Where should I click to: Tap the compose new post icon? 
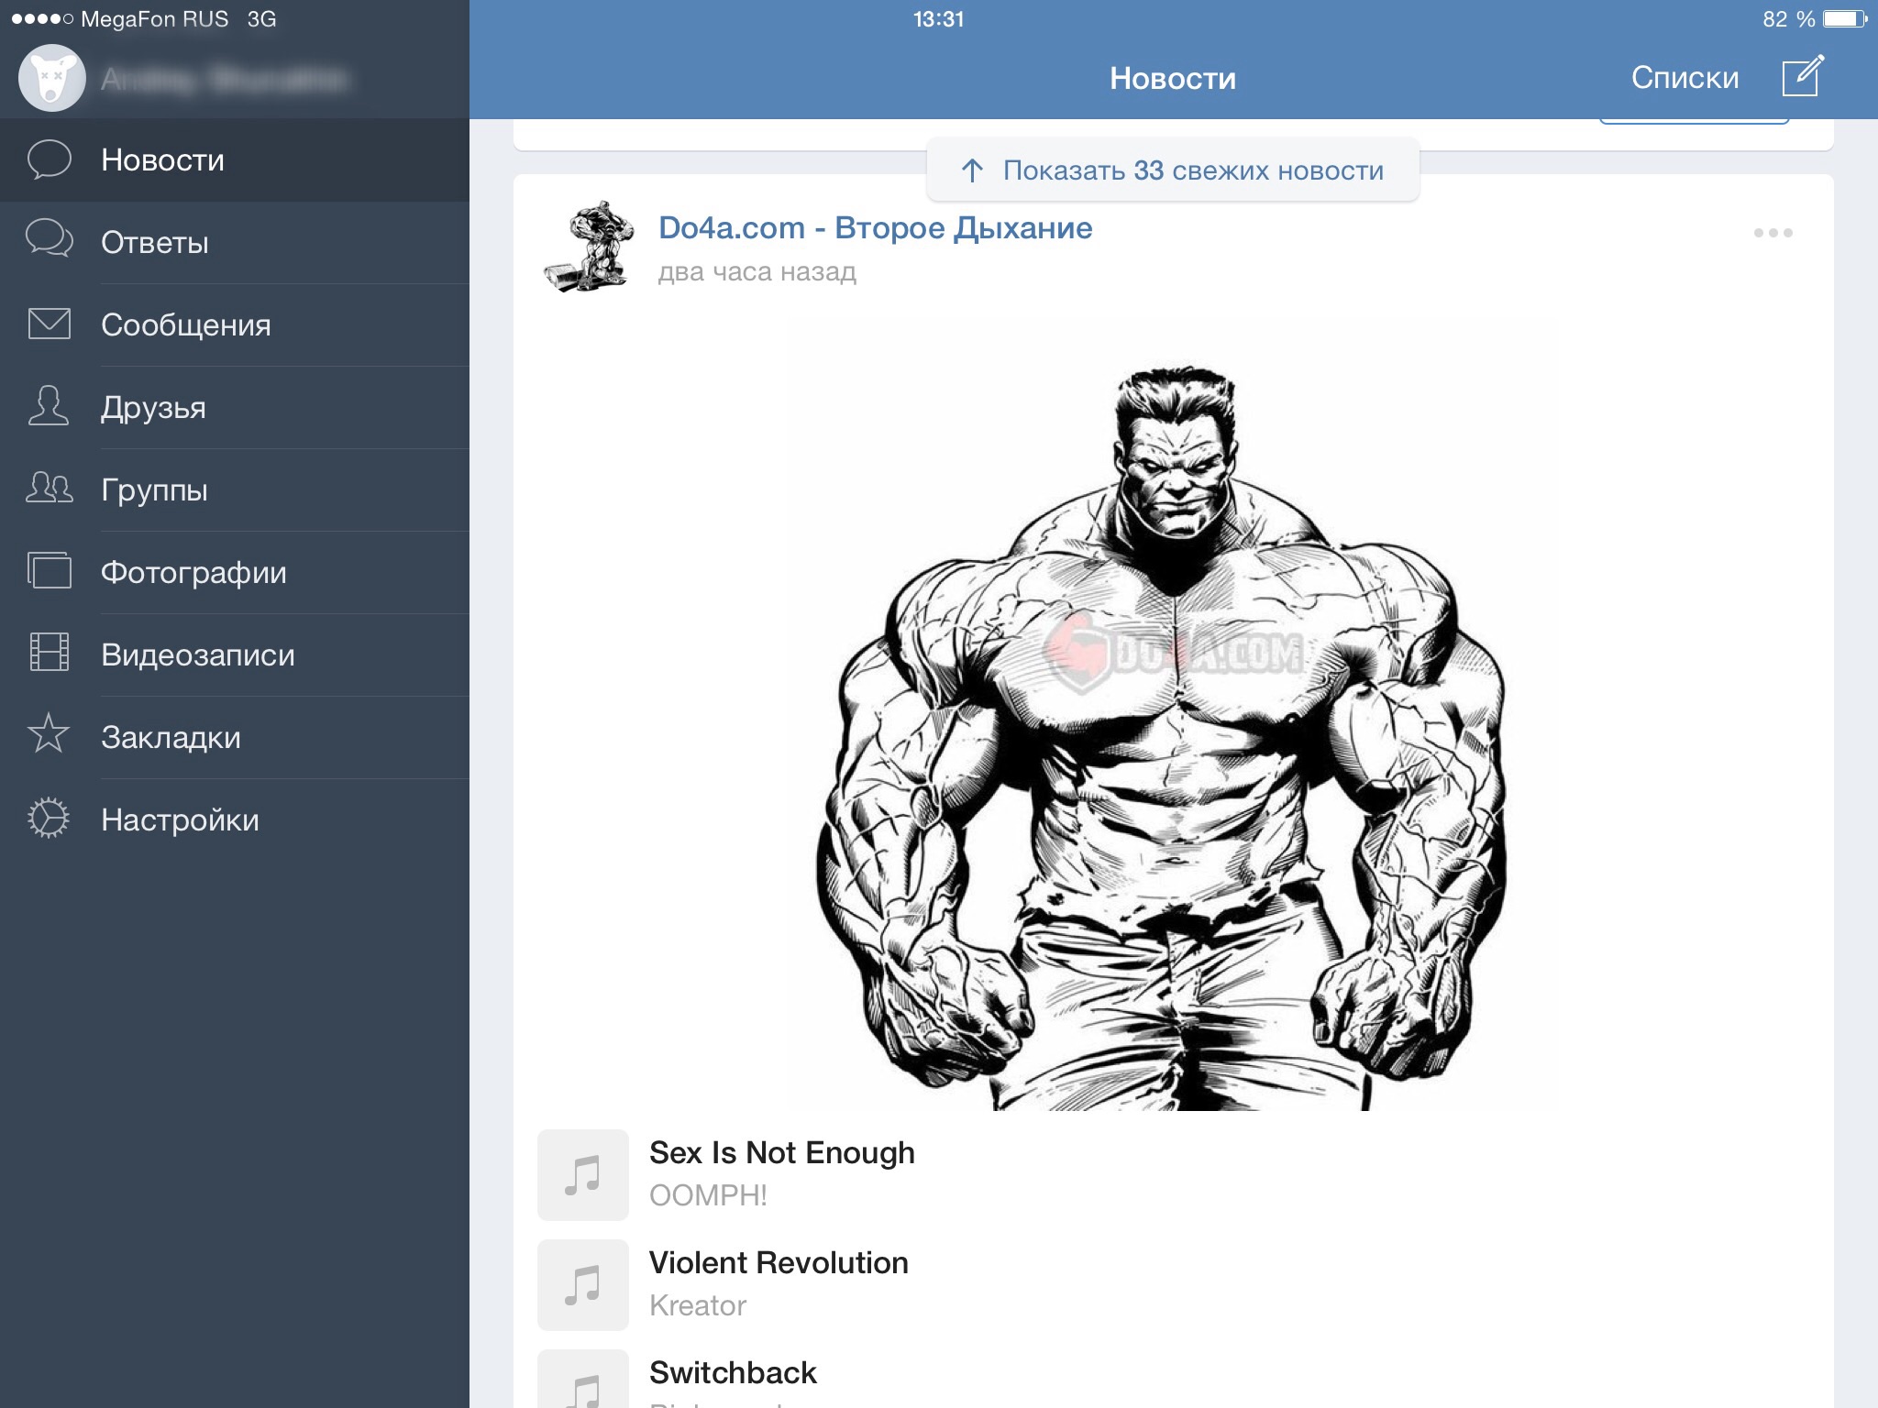(1802, 77)
